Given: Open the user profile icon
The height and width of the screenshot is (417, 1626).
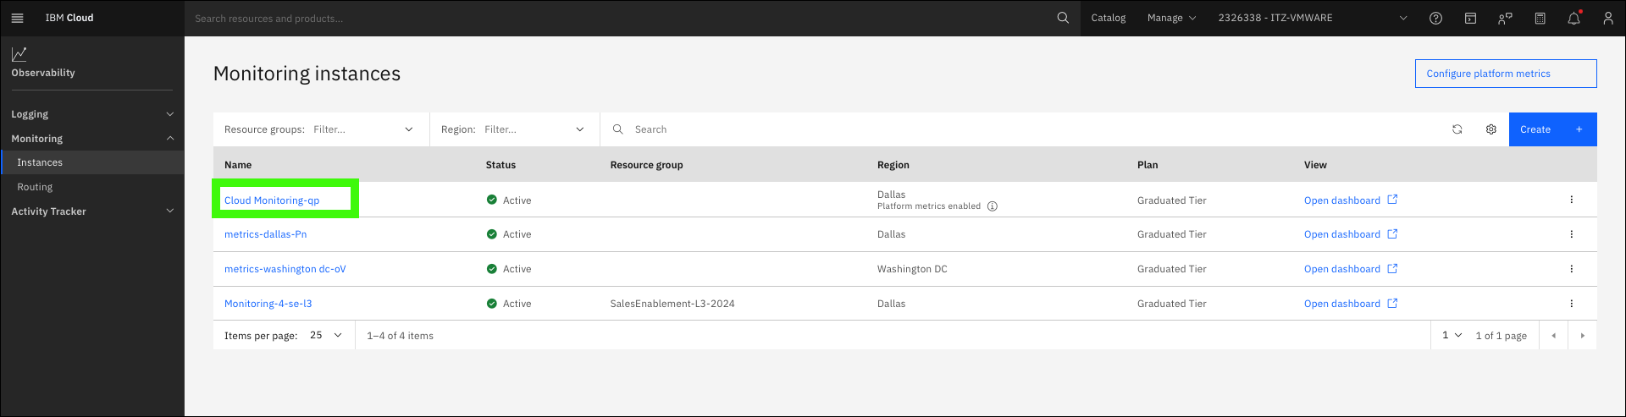Looking at the screenshot, I should [x=1607, y=18].
